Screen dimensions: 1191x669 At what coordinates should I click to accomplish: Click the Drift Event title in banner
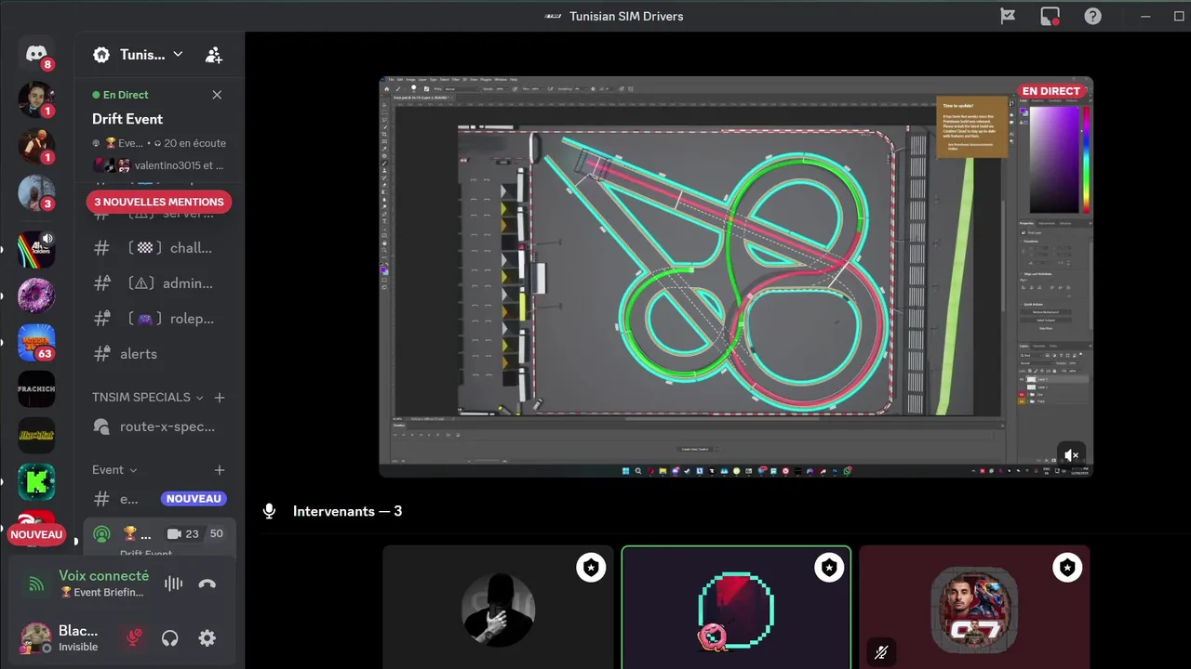127,119
